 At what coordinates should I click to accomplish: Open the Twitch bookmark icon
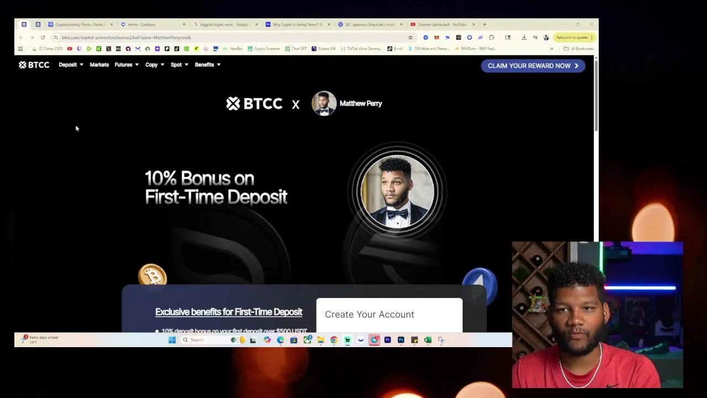tap(80, 49)
